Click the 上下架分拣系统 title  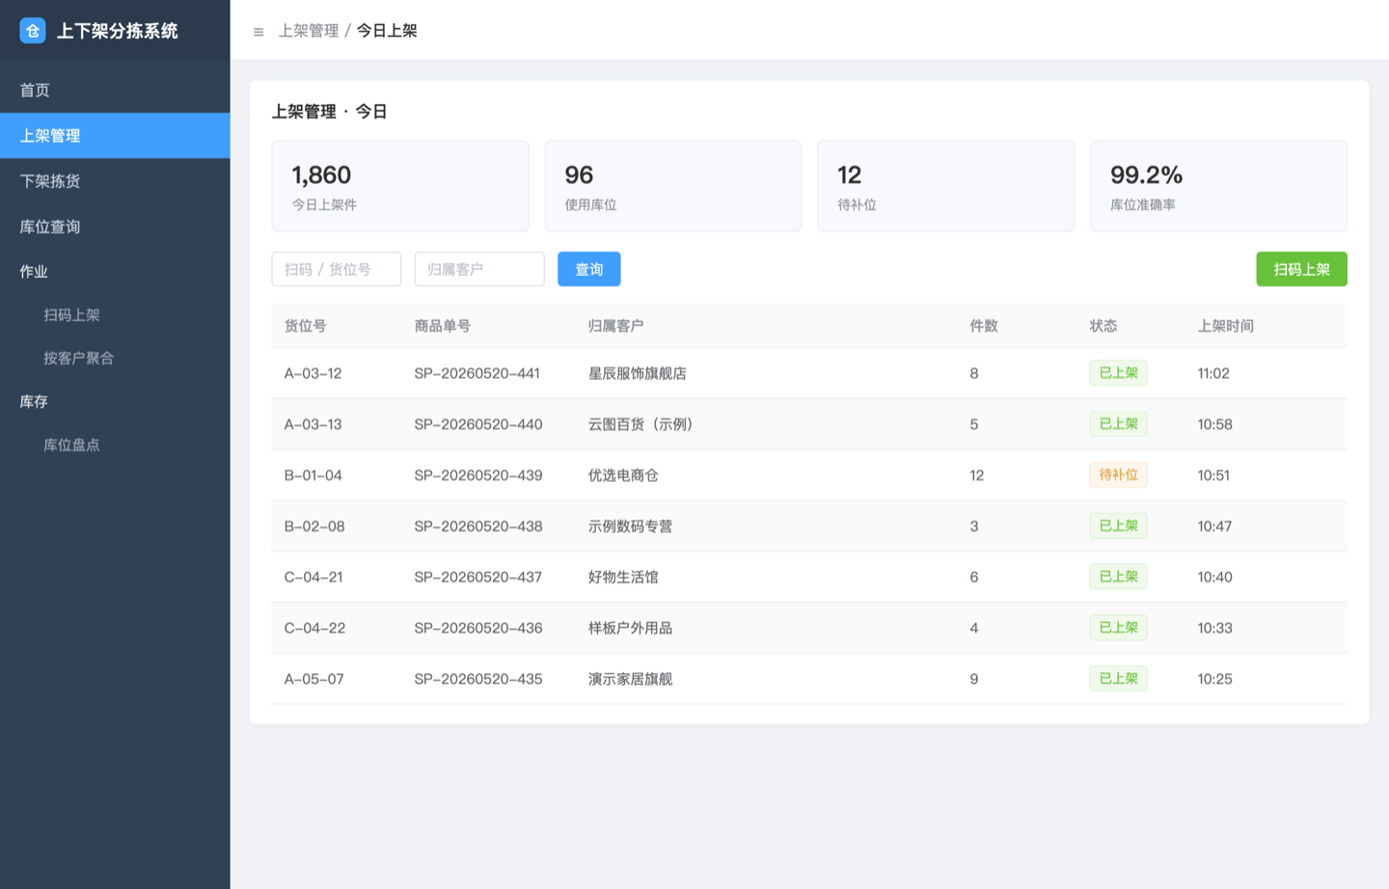(x=118, y=31)
